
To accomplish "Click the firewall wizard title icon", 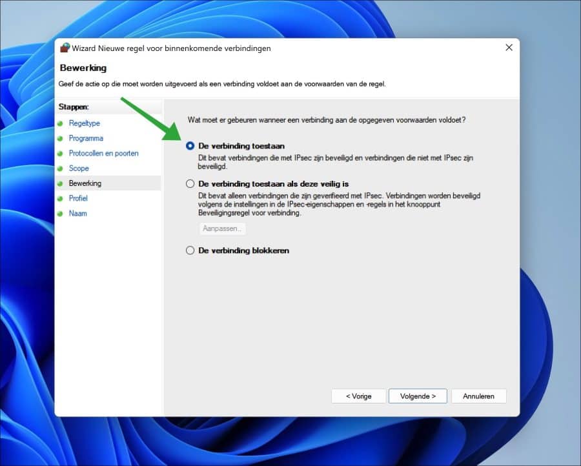I will coord(65,48).
